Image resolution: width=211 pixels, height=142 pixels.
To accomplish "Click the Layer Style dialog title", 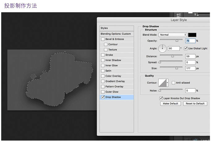I will pyautogui.click(x=179, y=20).
